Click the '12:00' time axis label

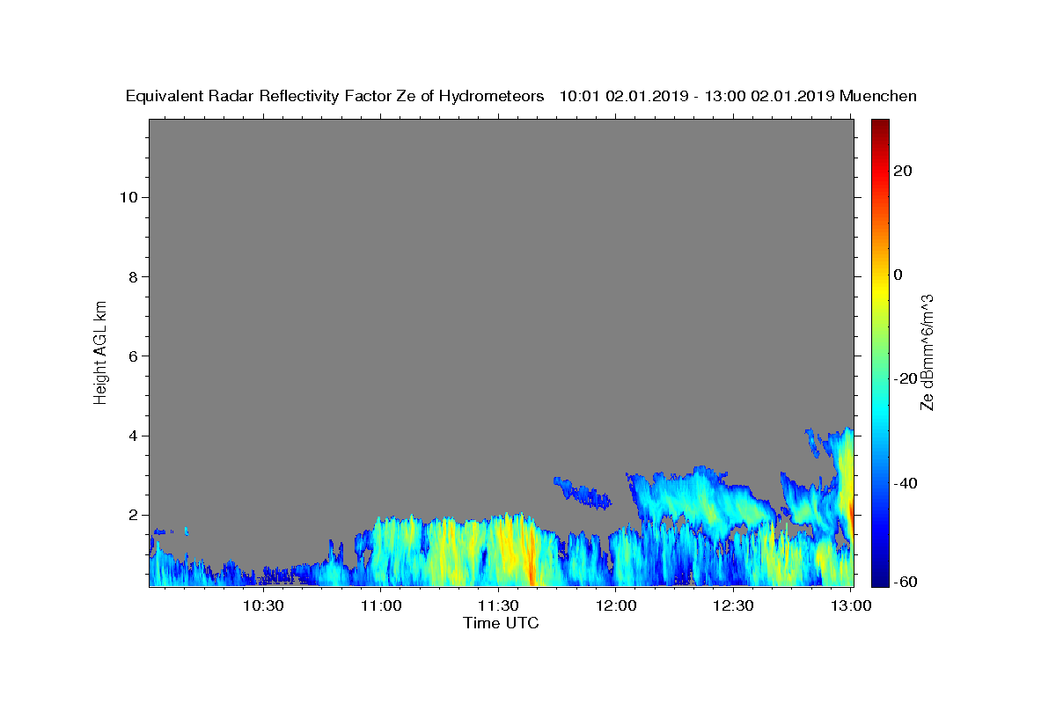click(x=616, y=605)
